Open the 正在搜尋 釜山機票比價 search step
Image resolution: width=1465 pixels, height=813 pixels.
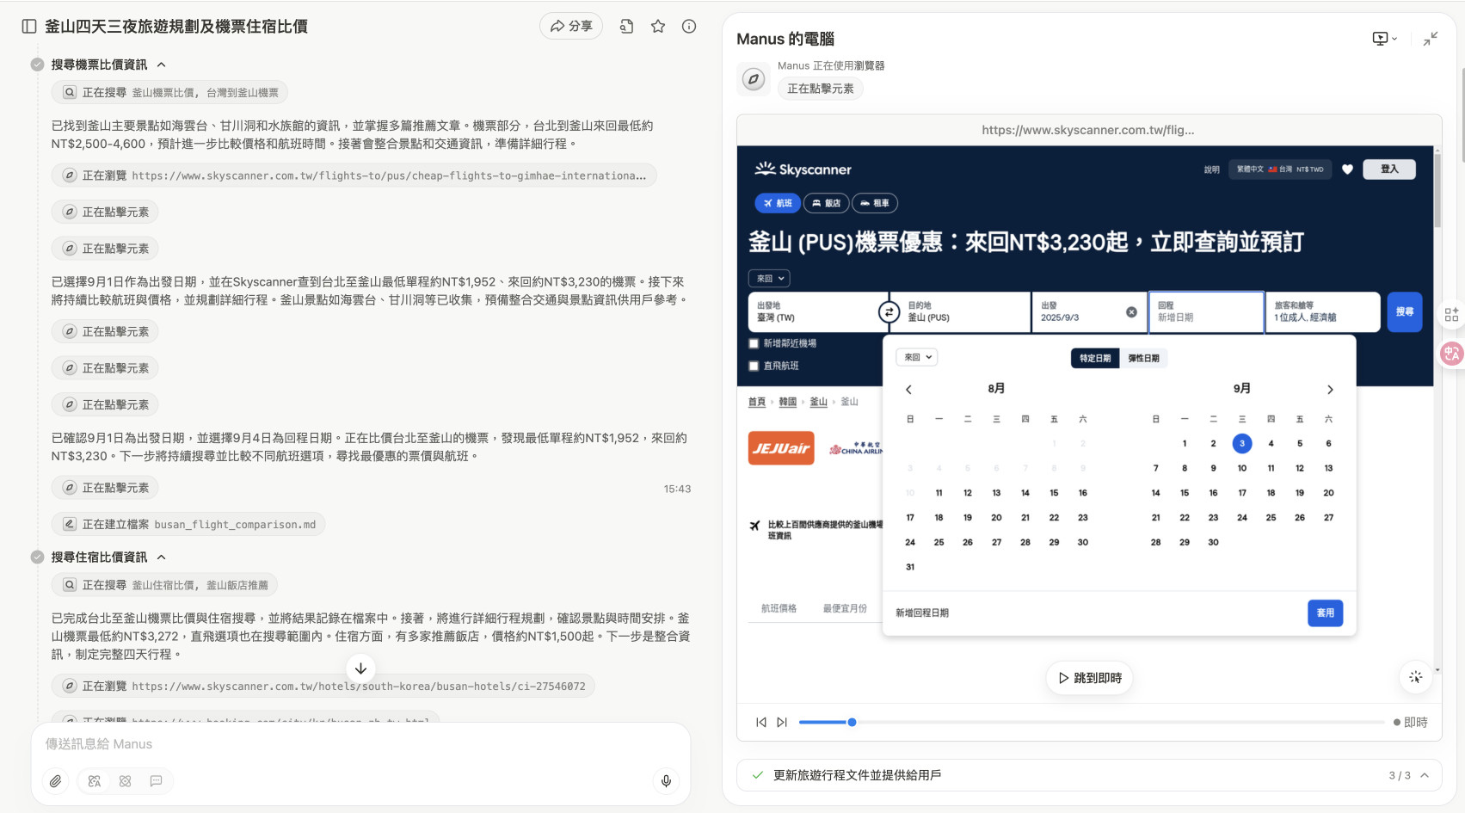[x=169, y=92]
